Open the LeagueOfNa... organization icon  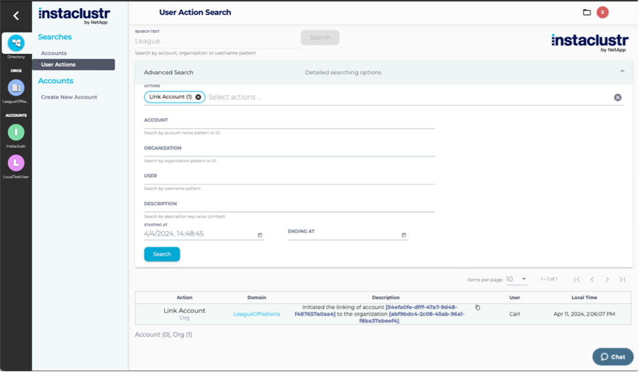click(16, 88)
